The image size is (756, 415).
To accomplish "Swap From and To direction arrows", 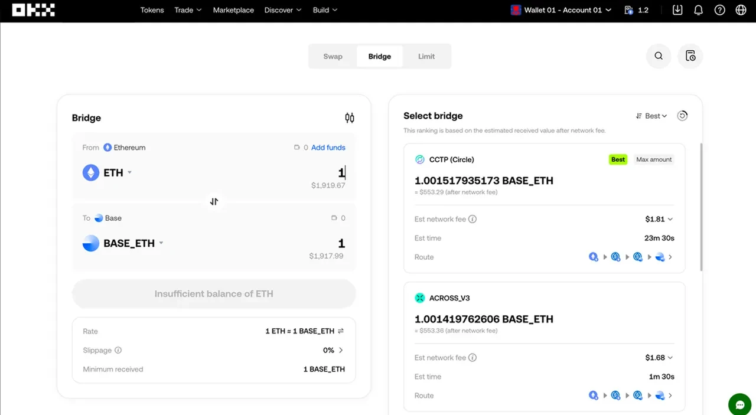I will (x=214, y=201).
